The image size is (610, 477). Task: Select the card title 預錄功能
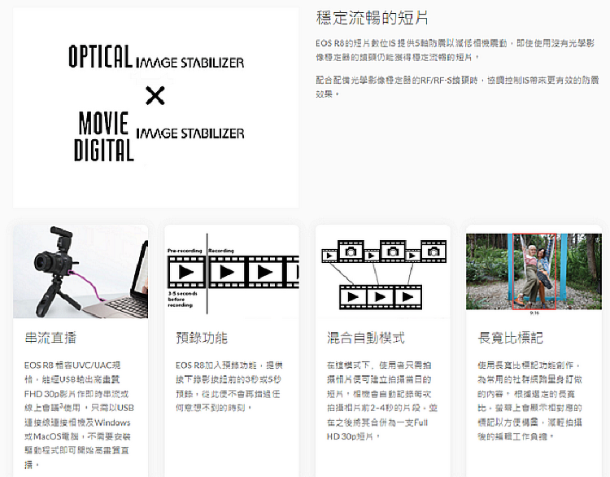[x=202, y=338]
